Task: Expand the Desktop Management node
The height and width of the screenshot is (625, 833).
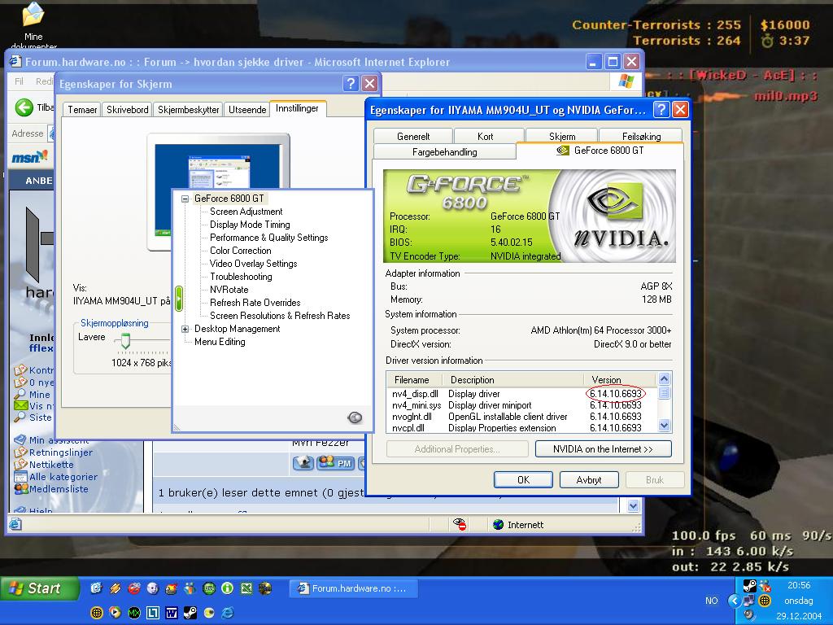Action: (x=185, y=329)
